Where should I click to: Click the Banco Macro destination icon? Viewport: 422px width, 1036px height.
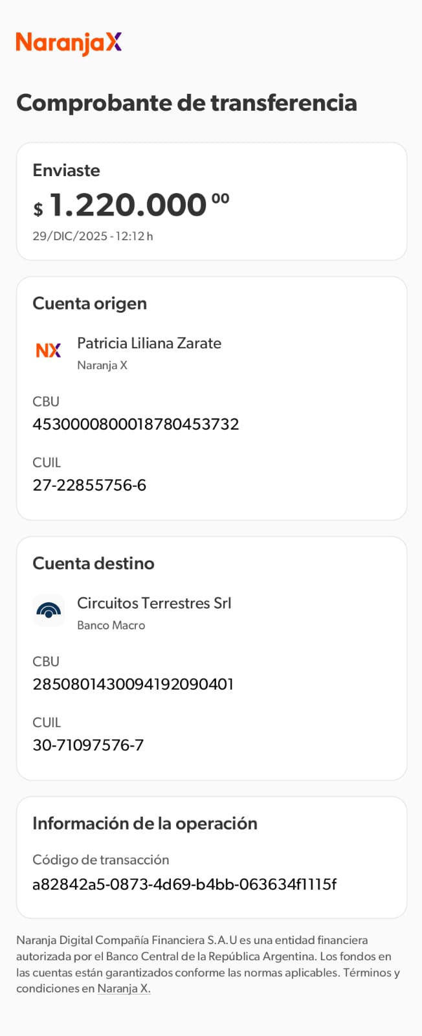point(49,611)
